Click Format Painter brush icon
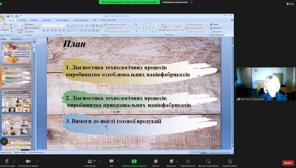The height and width of the screenshot is (168, 296). point(11,32)
